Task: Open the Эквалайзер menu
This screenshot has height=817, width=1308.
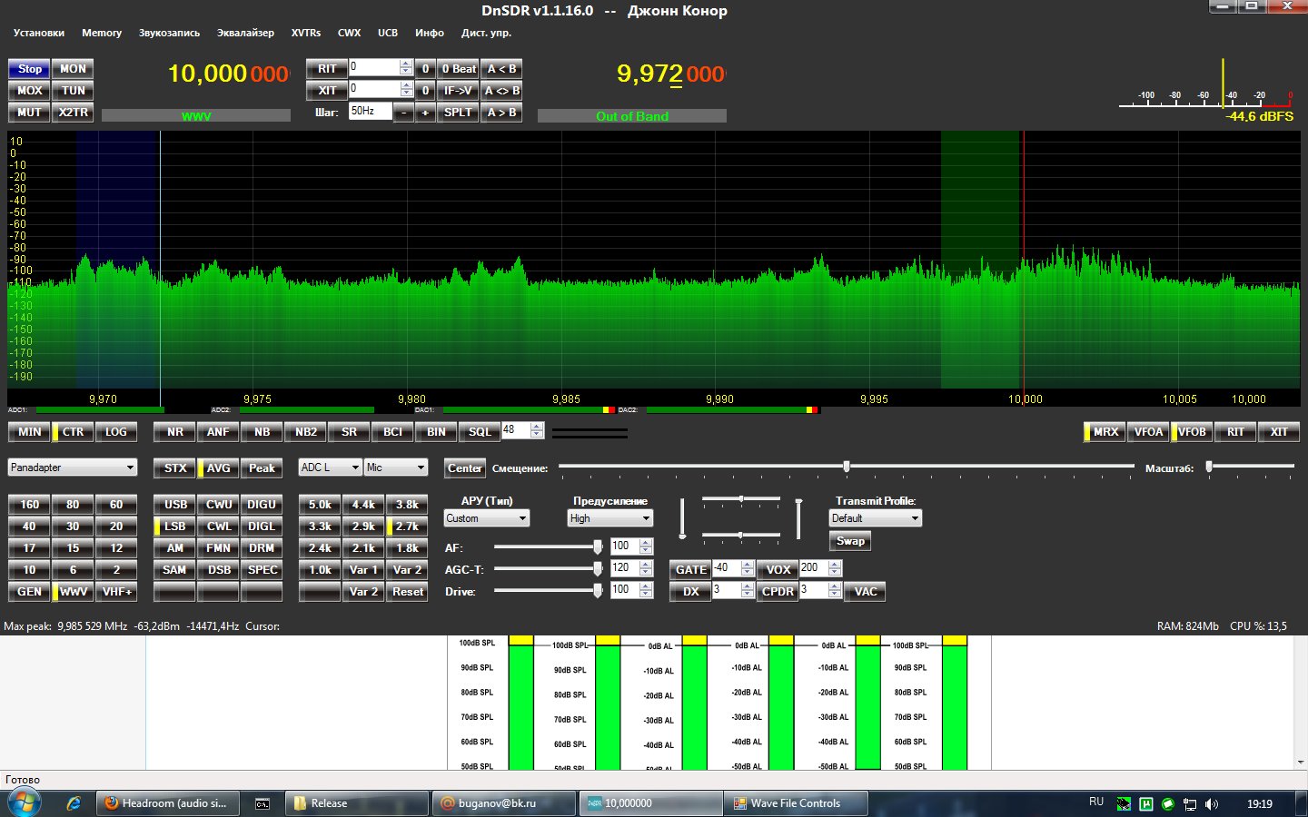Action: pyautogui.click(x=245, y=33)
